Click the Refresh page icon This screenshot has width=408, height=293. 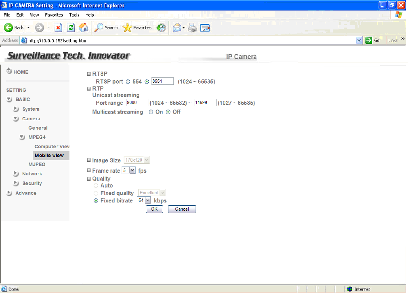(71, 28)
